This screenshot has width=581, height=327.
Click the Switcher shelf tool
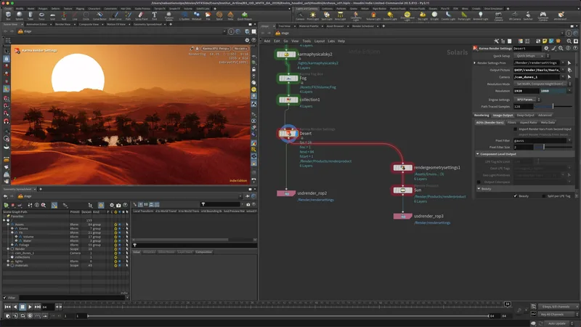(528, 16)
